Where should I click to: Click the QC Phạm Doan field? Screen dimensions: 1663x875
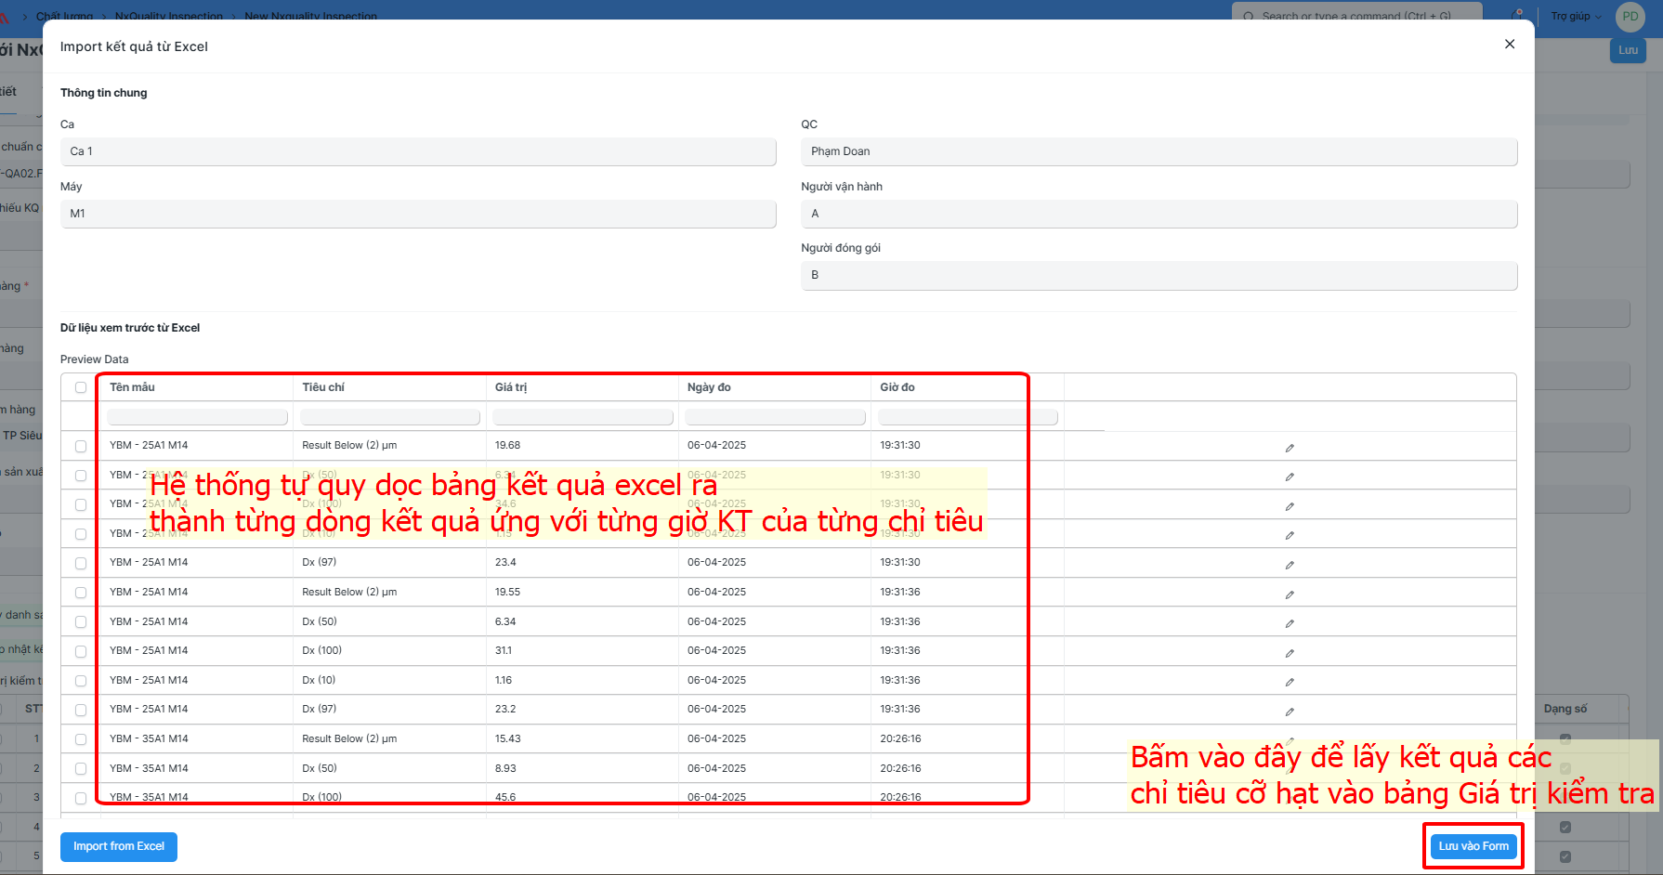[x=1159, y=151]
